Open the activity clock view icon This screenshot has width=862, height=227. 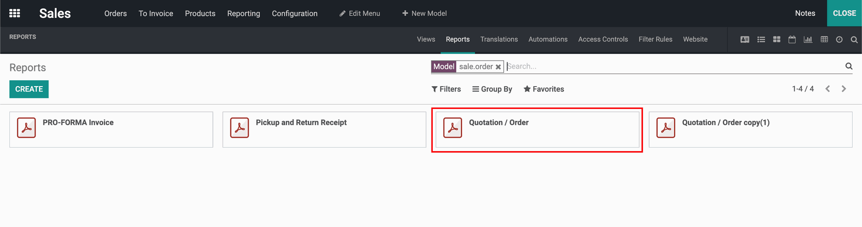pos(839,39)
